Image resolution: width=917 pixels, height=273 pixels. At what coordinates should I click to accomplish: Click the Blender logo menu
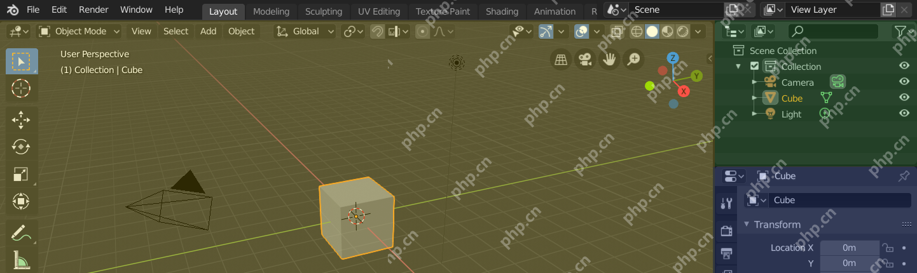tap(13, 10)
